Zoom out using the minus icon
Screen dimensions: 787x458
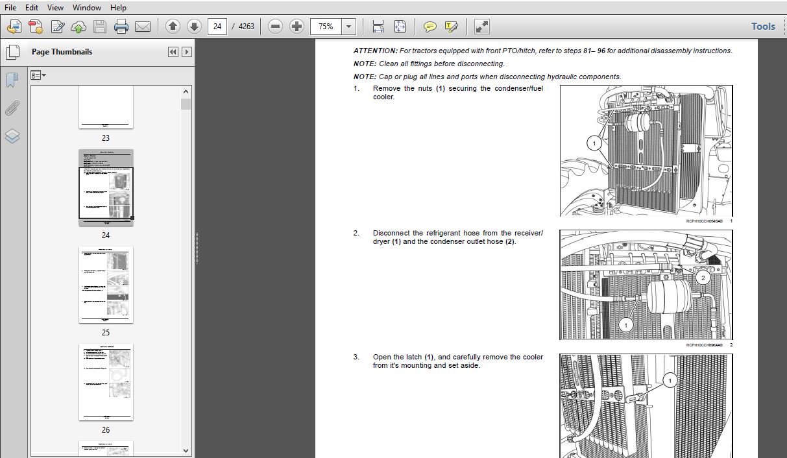pos(276,27)
